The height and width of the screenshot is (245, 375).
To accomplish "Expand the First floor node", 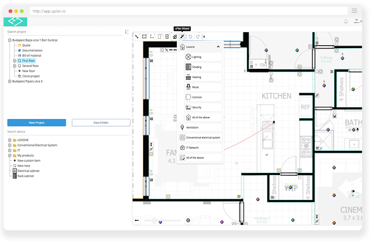I will (14, 61).
